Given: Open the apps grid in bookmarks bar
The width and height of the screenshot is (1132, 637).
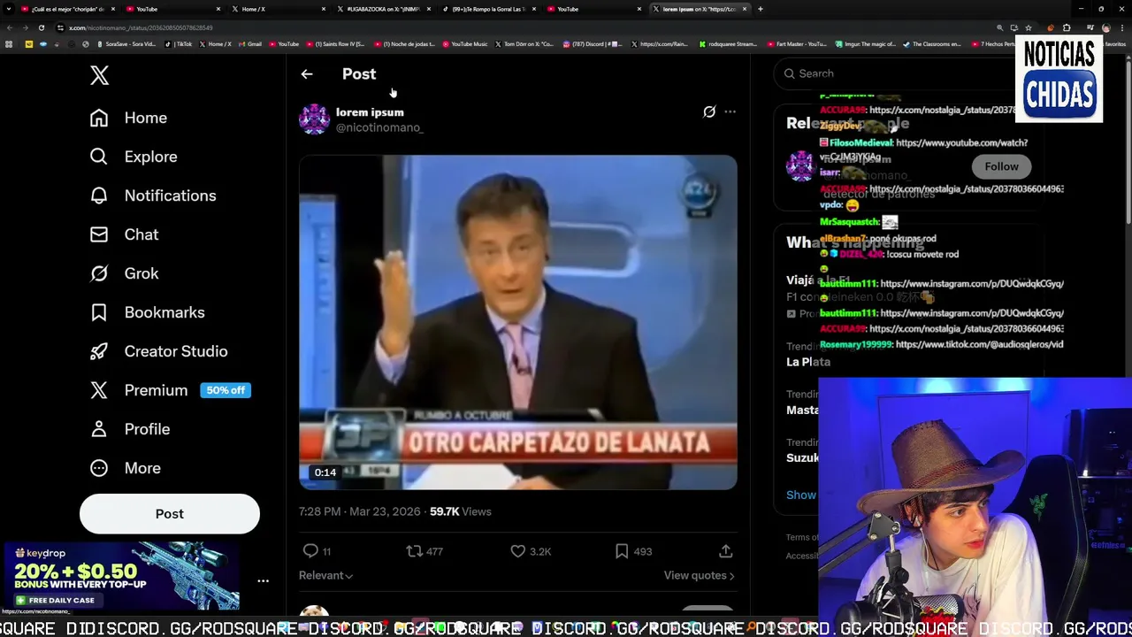Looking at the screenshot, I should pos(9,43).
